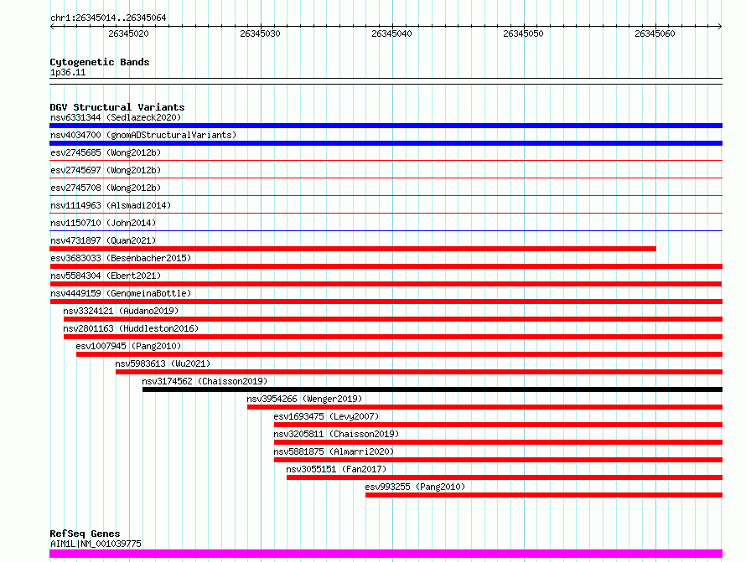Open variant esv2745697 (Wong2012b)
Screen dimensions: 746x562
pyautogui.click(x=106, y=170)
